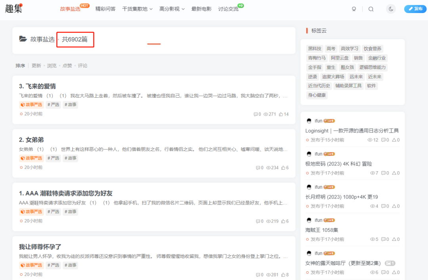Click the medal badge icon in the header
The height and width of the screenshot is (280, 428).
[354, 8]
